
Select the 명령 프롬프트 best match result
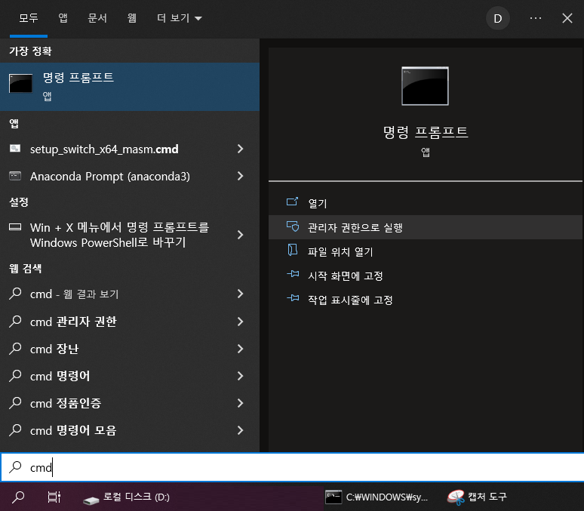tap(130, 87)
